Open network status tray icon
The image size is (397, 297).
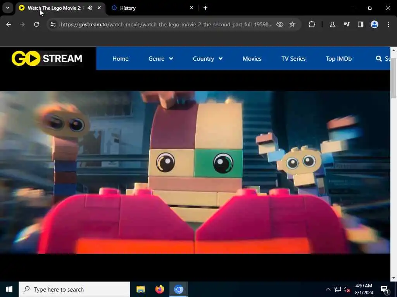[338, 289]
